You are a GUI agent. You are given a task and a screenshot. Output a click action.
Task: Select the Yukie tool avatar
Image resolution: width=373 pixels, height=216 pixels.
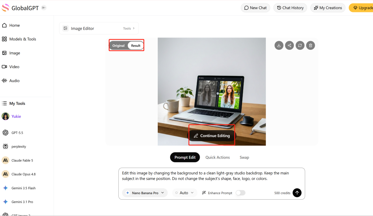5,116
